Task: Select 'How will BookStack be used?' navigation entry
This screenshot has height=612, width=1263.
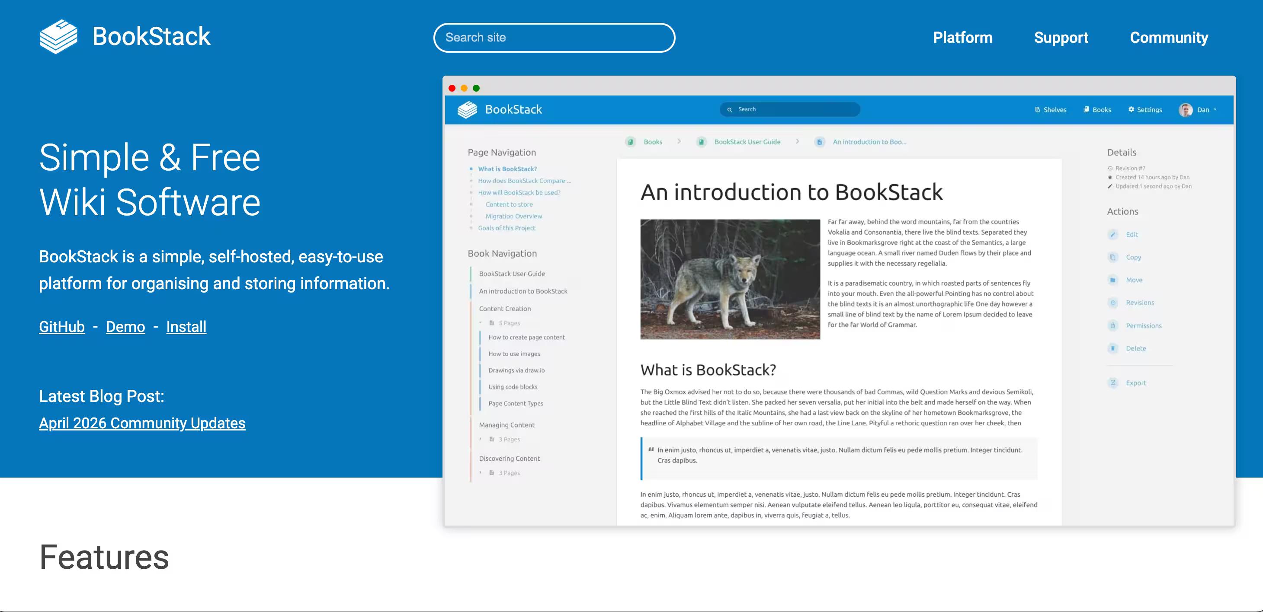Action: pos(519,193)
